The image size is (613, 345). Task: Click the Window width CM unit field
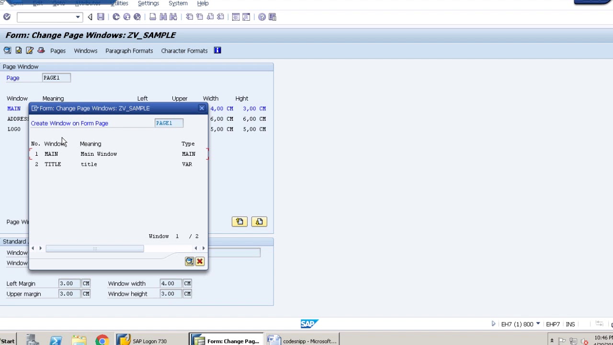click(187, 283)
